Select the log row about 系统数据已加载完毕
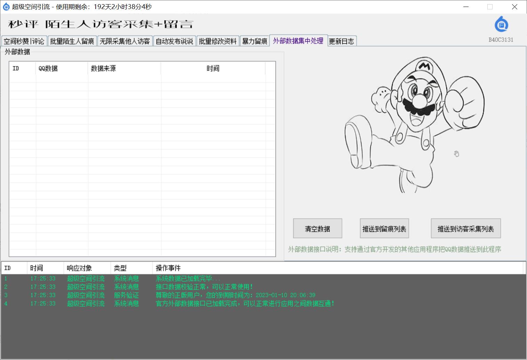 (188, 279)
